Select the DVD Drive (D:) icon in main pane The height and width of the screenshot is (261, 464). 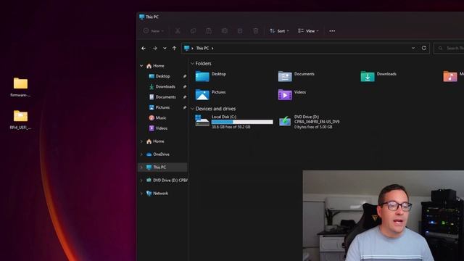click(285, 121)
